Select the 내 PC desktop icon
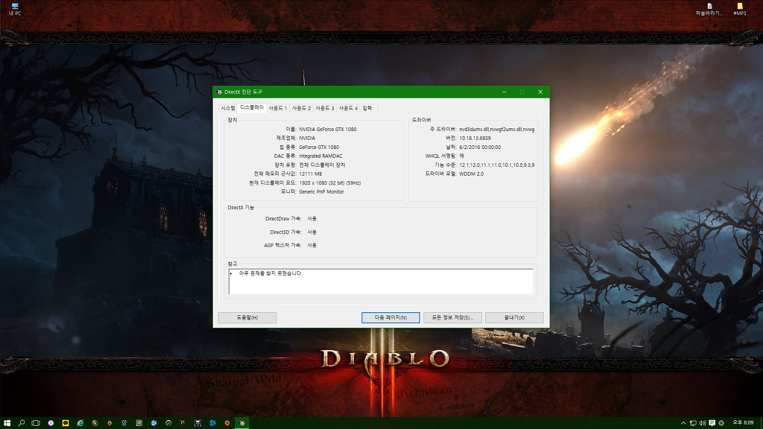The image size is (763, 429). (15, 9)
